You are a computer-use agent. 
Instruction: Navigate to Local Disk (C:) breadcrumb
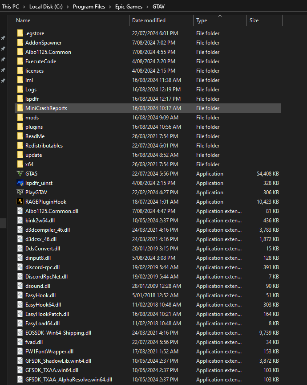46,7
